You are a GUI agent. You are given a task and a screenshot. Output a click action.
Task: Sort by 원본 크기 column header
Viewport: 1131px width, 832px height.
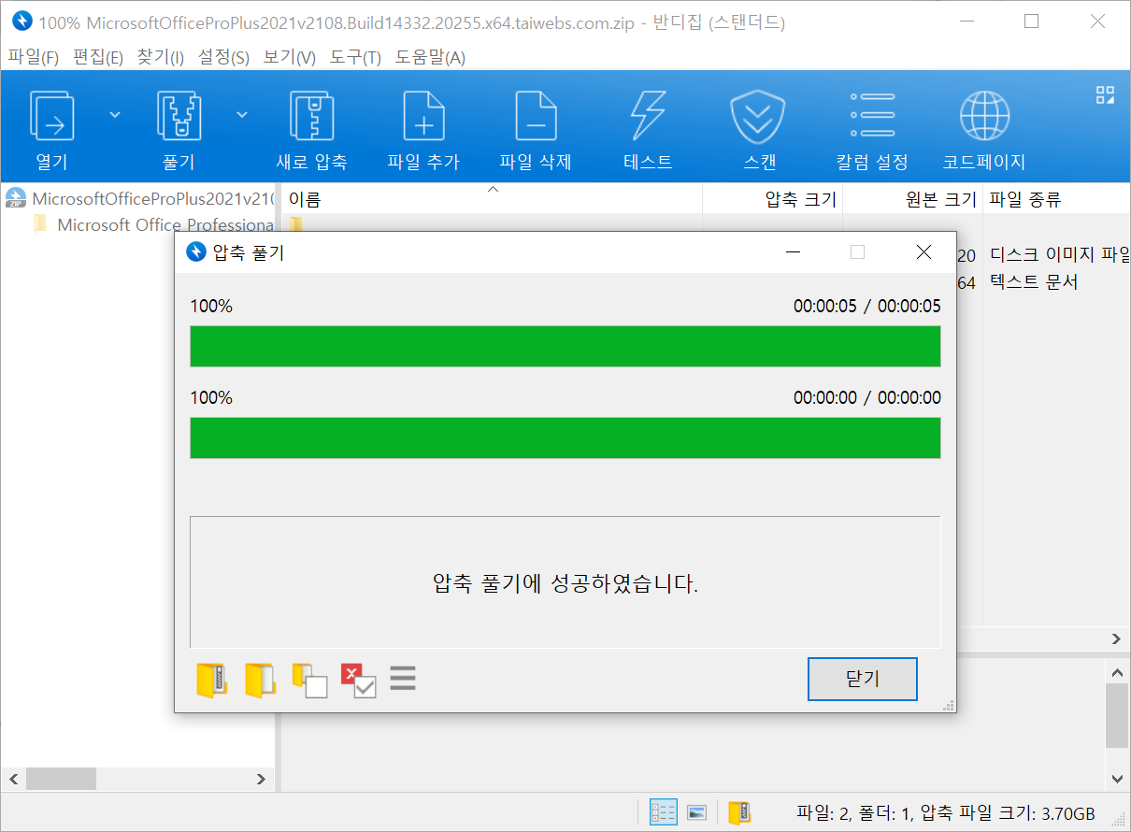coord(912,198)
